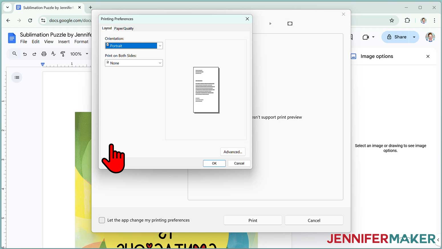Click the Advanced... button
The image size is (442, 249).
coord(233,152)
